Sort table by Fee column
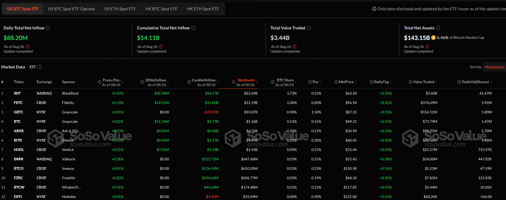Image resolution: width=506 pixels, height=200 pixels. pyautogui.click(x=316, y=82)
